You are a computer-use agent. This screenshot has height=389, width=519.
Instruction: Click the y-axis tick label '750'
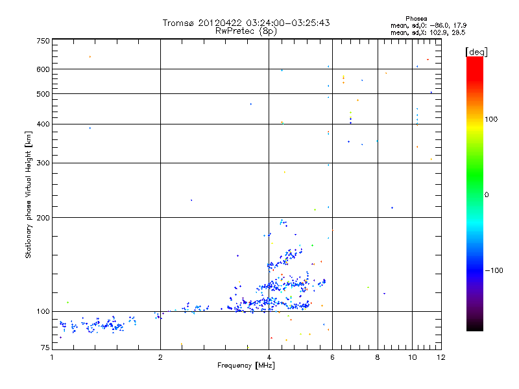[x=43, y=41]
